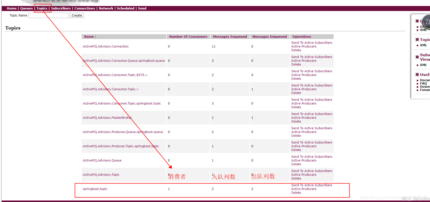Open the springboot.topic topic link
Image resolution: width=430 pixels, height=202 pixels.
tap(95, 189)
